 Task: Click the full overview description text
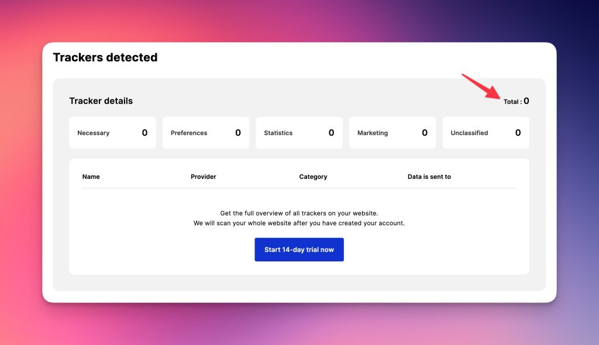coord(299,213)
